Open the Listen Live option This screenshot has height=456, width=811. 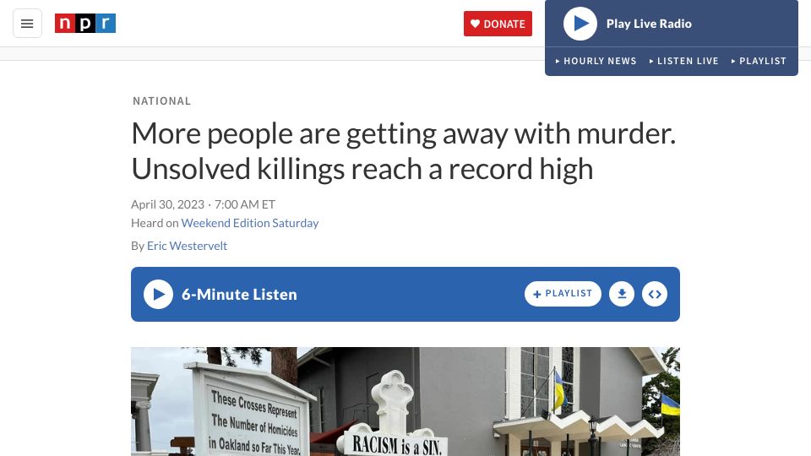(683, 61)
